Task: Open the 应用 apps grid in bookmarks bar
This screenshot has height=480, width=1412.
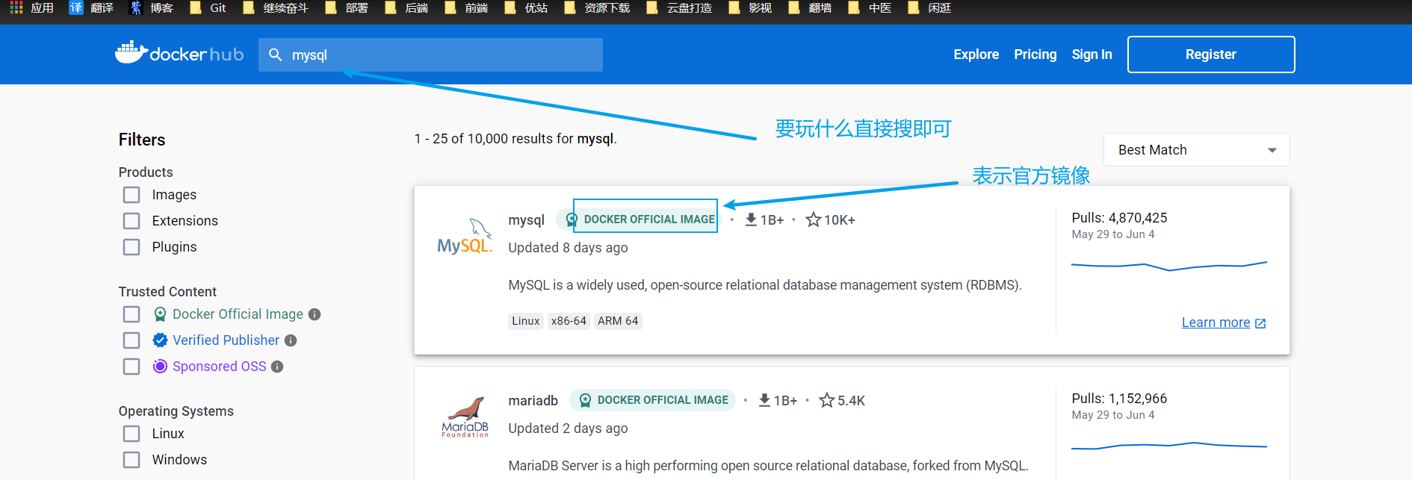Action: 31,8
